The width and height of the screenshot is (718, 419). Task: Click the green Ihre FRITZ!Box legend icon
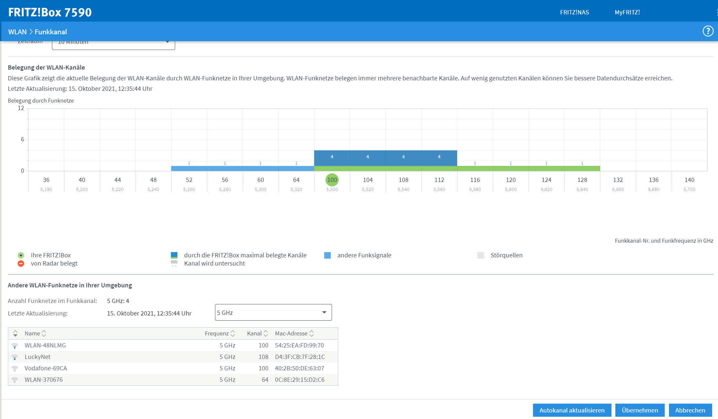point(21,255)
